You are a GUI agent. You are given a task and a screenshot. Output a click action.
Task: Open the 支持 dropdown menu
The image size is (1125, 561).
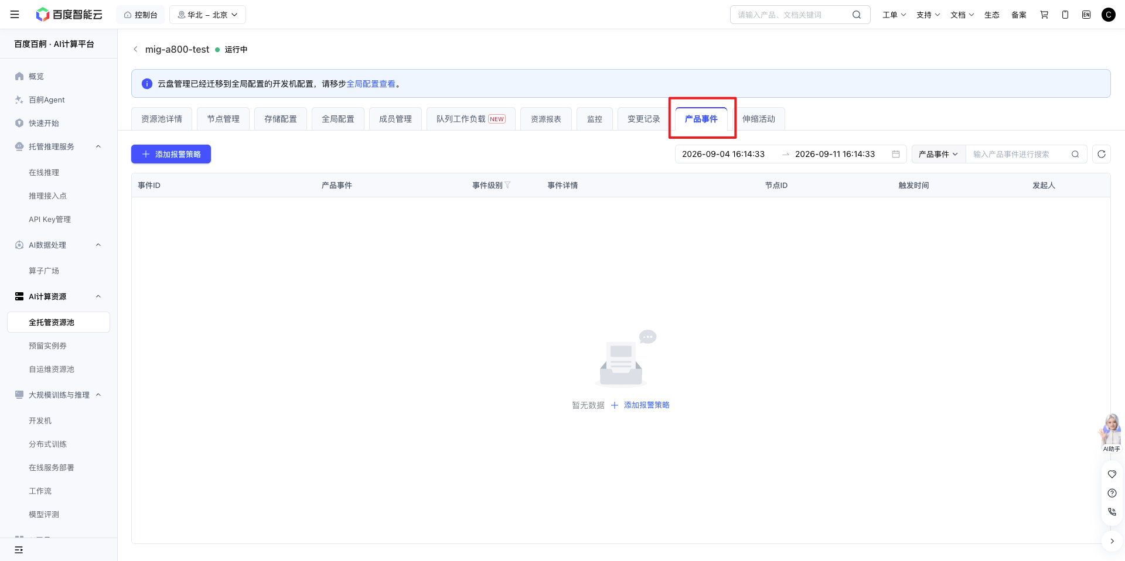pyautogui.click(x=928, y=15)
